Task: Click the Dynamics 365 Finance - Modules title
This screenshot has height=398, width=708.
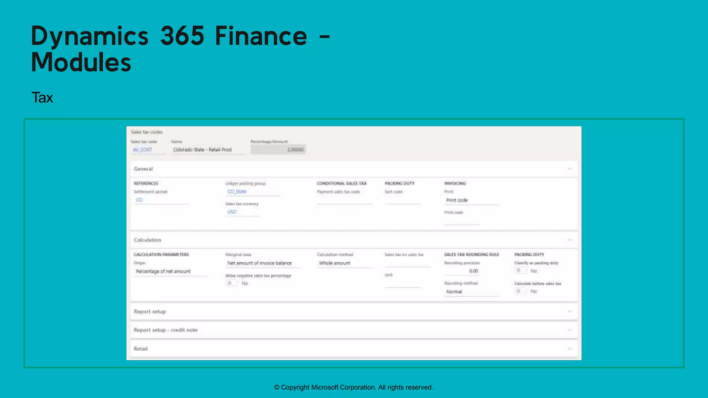Action: tap(180, 49)
